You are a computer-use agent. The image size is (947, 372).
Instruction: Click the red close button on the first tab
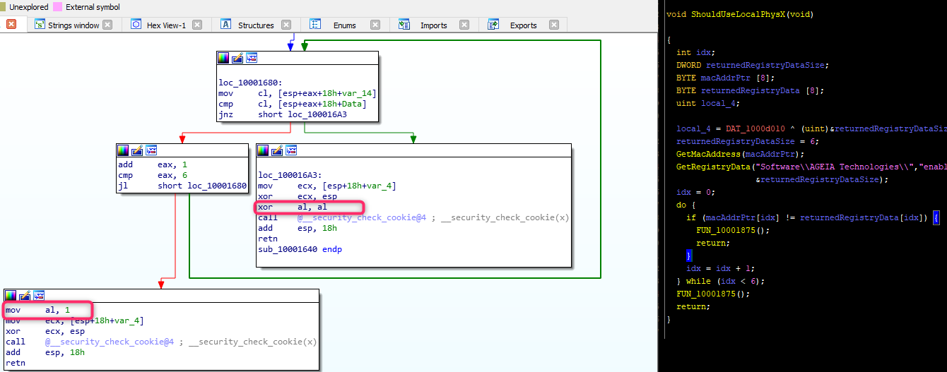click(x=11, y=24)
